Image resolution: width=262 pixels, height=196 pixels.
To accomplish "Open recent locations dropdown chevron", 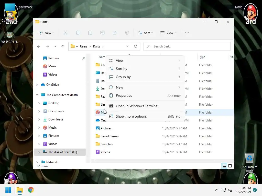I will (x=55, y=46).
